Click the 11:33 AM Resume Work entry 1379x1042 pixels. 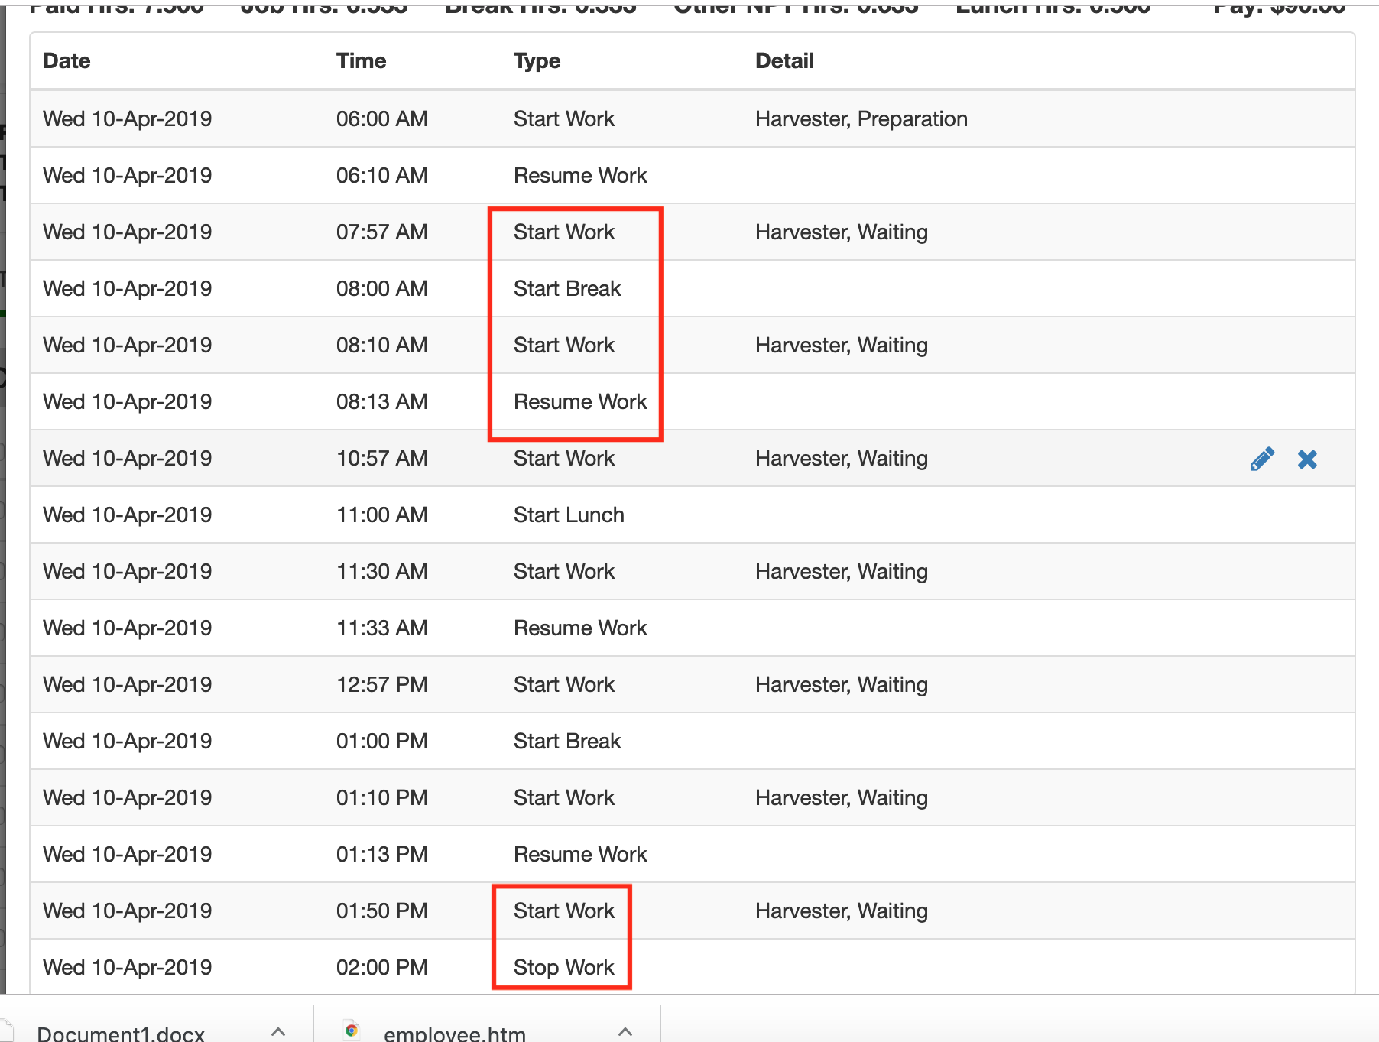[580, 628]
